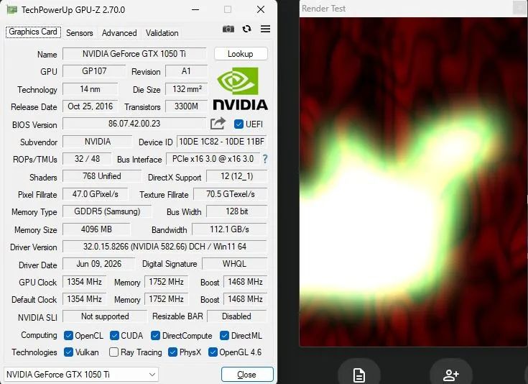This screenshot has width=528, height=384.
Task: Click the Driver Date Jun 09, 2026
Action: pyautogui.click(x=98, y=264)
